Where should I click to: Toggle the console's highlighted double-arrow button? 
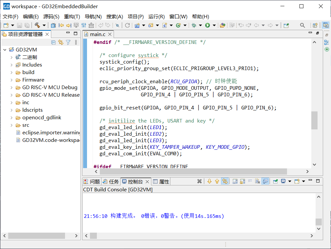225,181
